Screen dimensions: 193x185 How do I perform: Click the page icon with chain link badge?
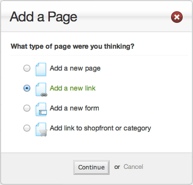(41, 90)
